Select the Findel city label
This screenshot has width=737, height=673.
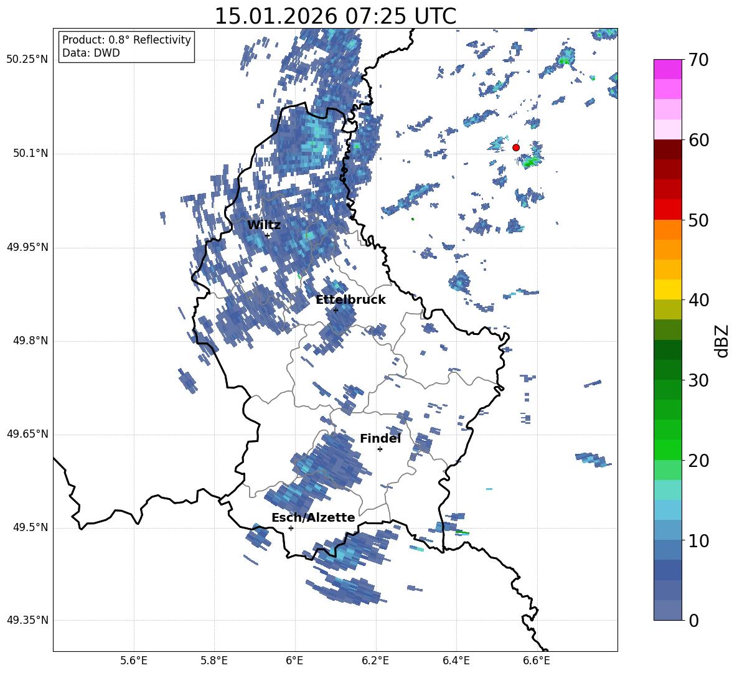click(380, 439)
